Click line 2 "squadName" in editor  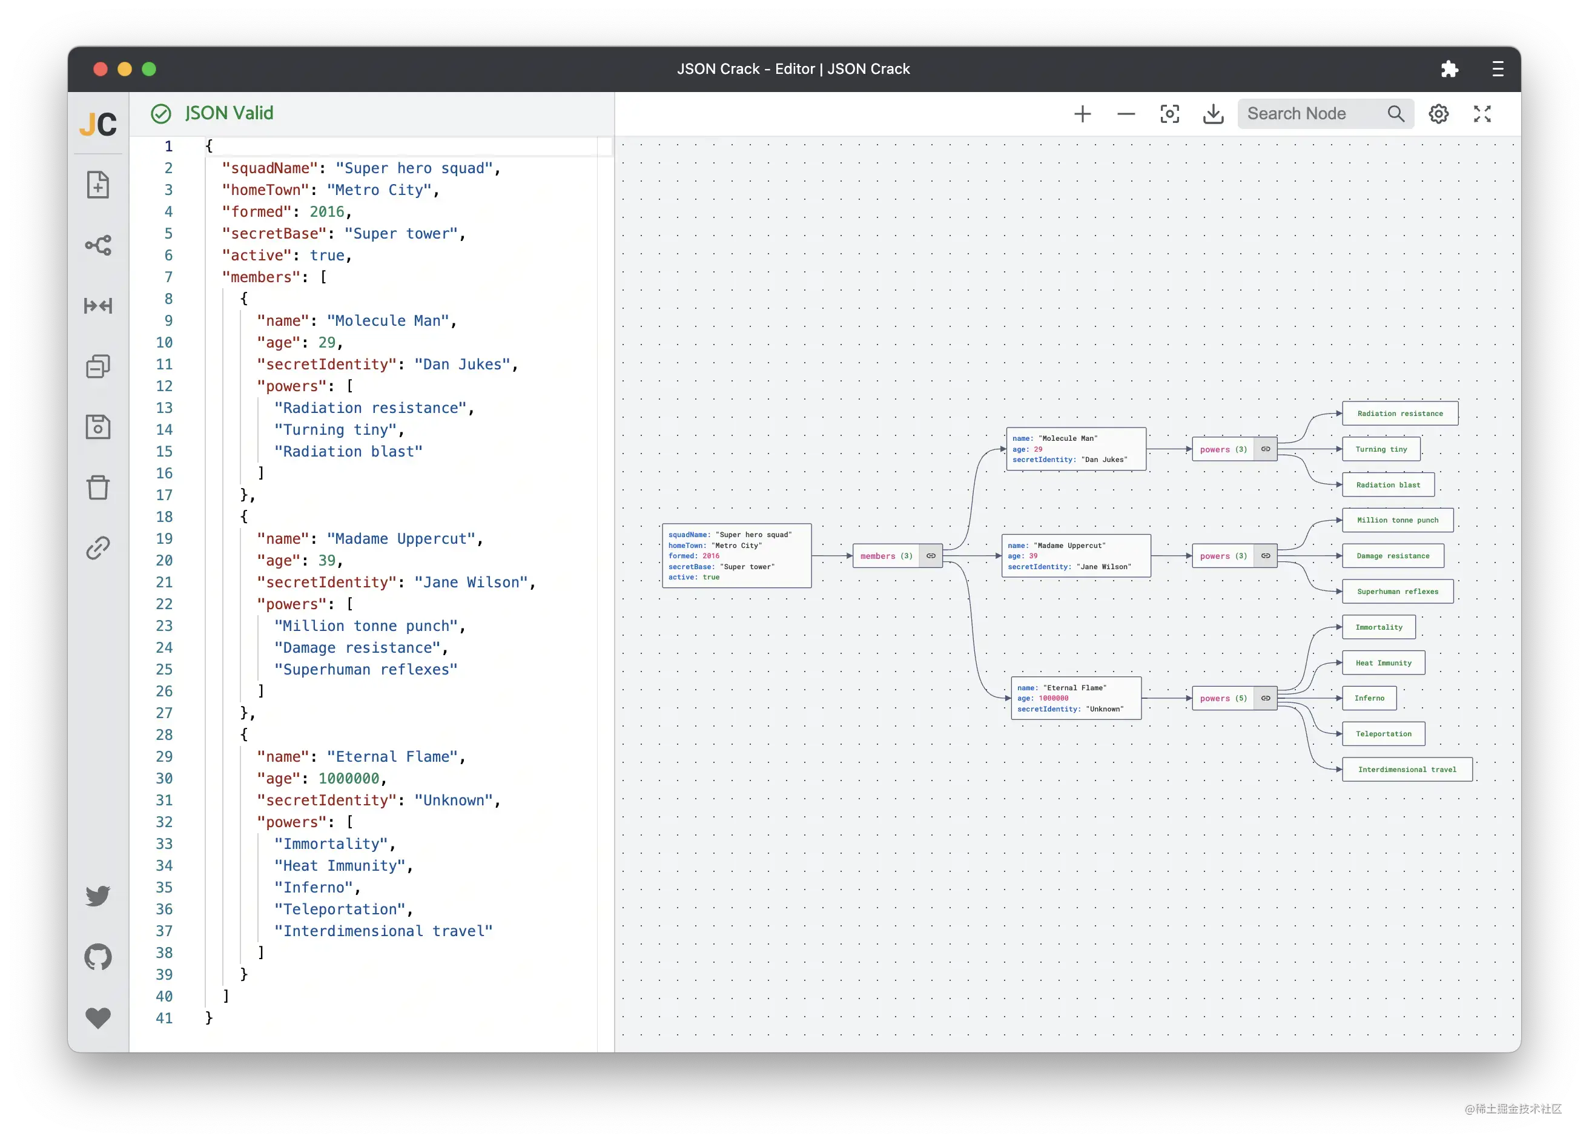tap(269, 168)
